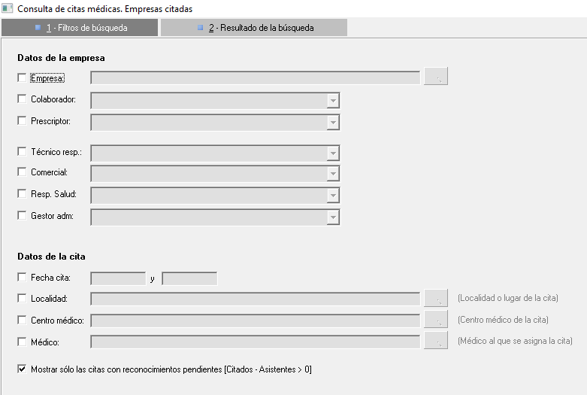
Task: Select the Filtros de búsqueda tab
Action: pyautogui.click(x=80, y=28)
